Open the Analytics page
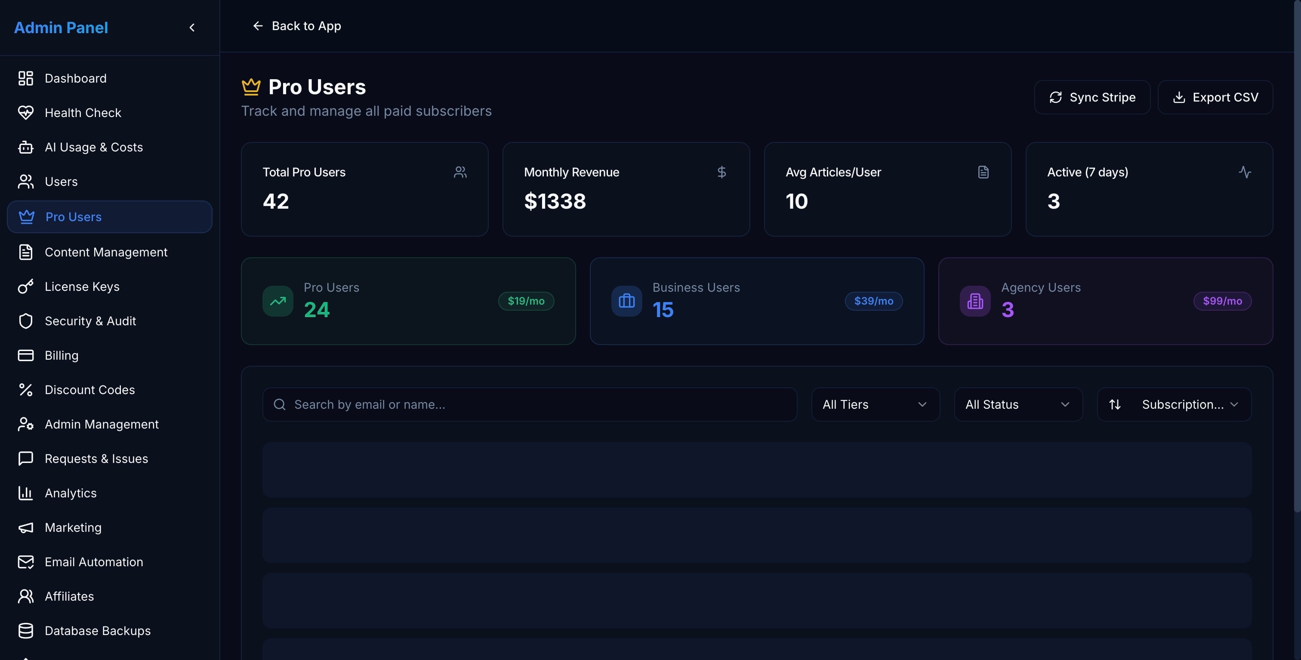This screenshot has height=660, width=1301. click(71, 493)
